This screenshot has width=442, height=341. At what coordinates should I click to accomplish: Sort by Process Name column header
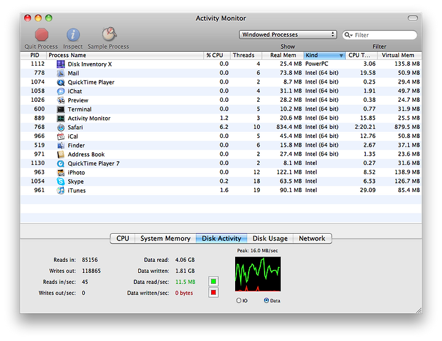125,55
